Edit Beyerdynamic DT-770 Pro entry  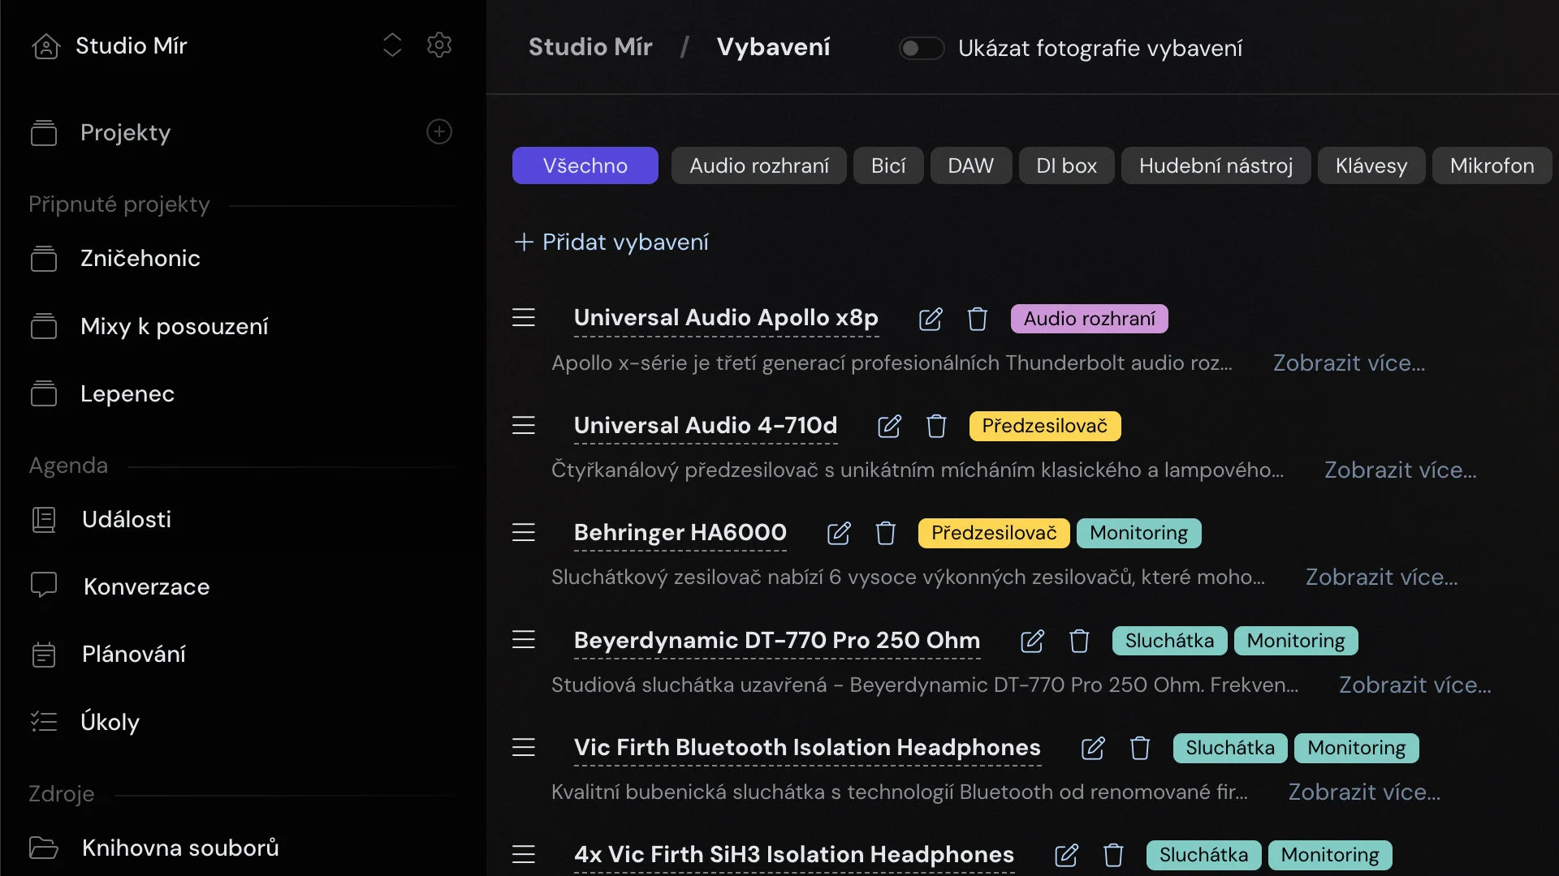(x=1032, y=641)
